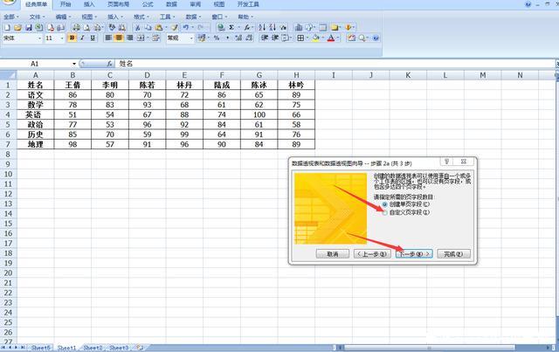This screenshot has width=559, height=352.
Task: Click the Insert Function fx toolbar icon
Action: click(246, 27)
